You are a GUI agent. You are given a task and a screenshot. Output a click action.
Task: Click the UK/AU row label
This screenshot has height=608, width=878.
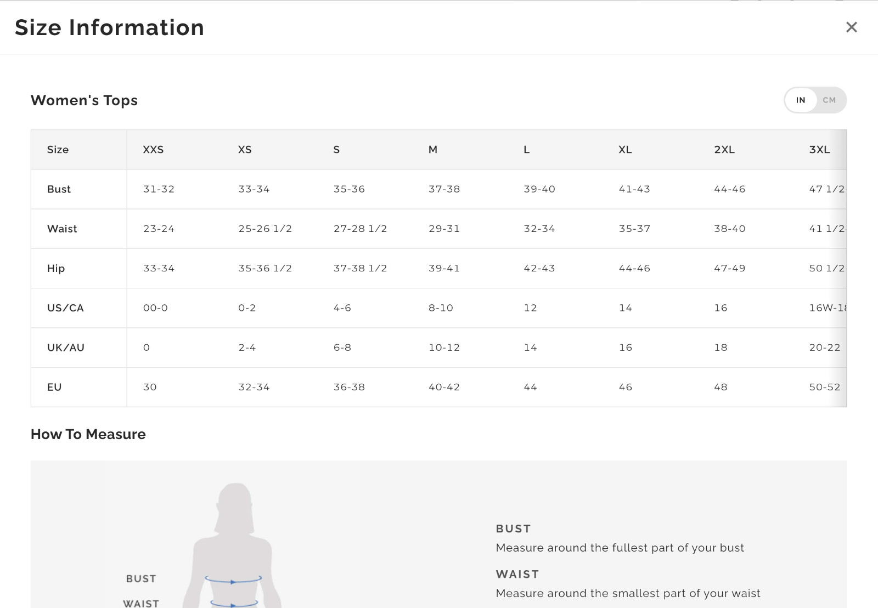pyautogui.click(x=66, y=348)
